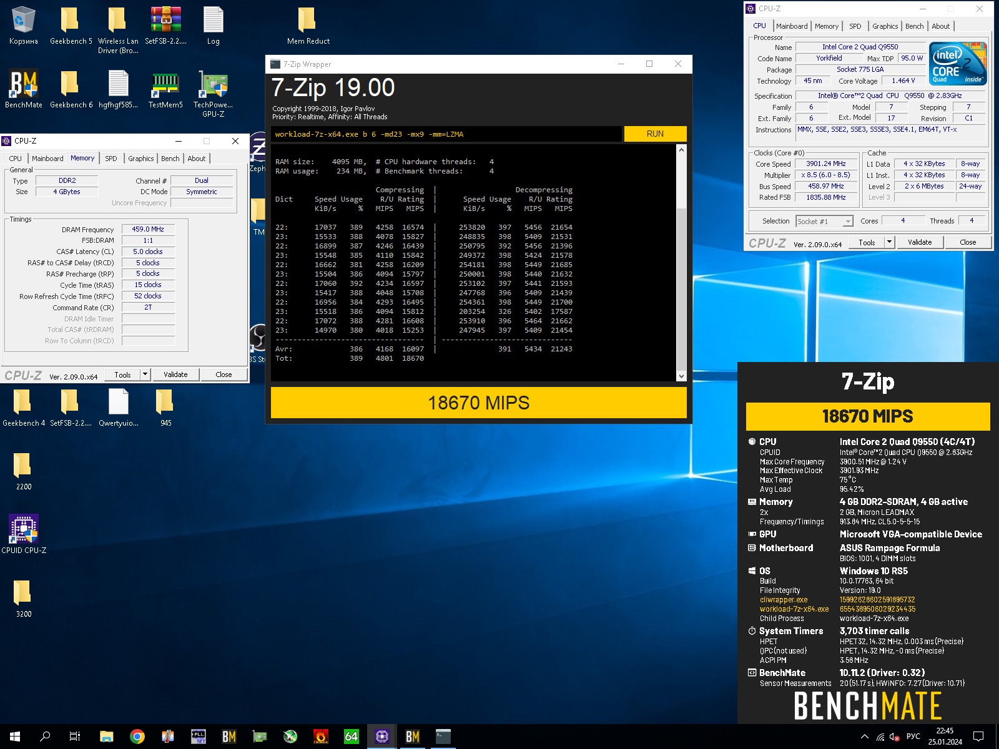
Task: Open the 945 folder on desktop
Action: coord(165,408)
